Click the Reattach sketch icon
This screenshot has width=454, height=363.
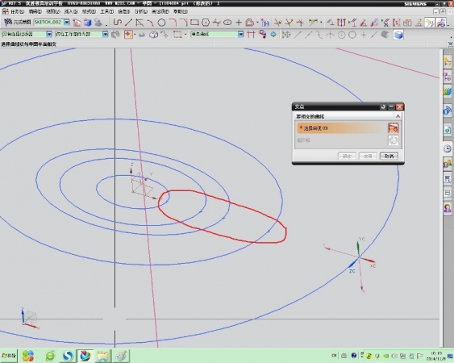click(87, 23)
